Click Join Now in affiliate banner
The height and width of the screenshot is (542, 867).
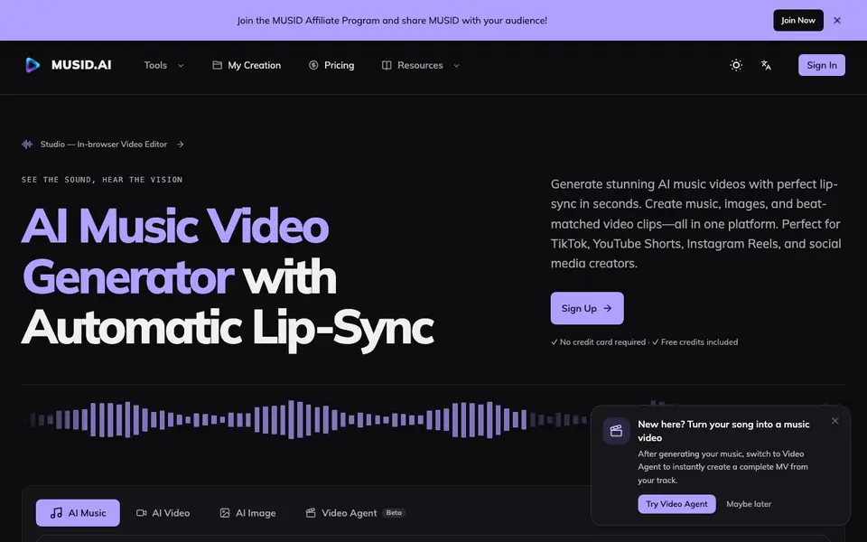coord(798,21)
